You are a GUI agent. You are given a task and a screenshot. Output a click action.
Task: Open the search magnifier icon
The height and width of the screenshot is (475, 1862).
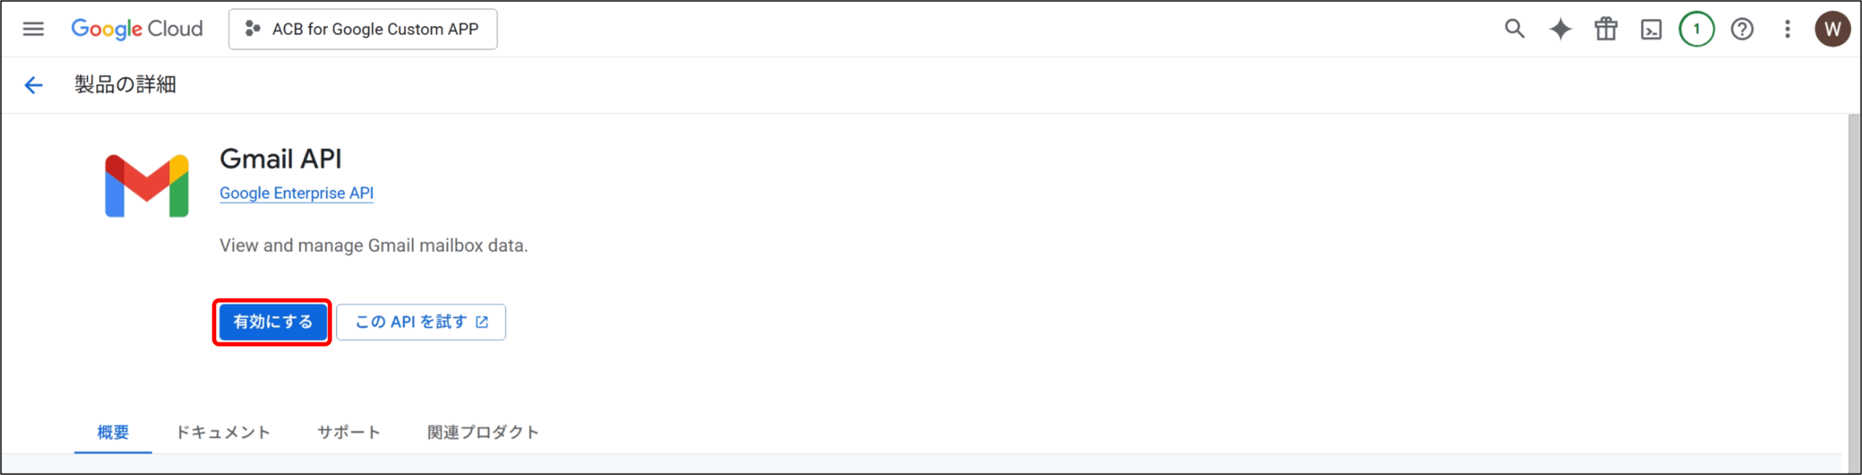coord(1514,29)
